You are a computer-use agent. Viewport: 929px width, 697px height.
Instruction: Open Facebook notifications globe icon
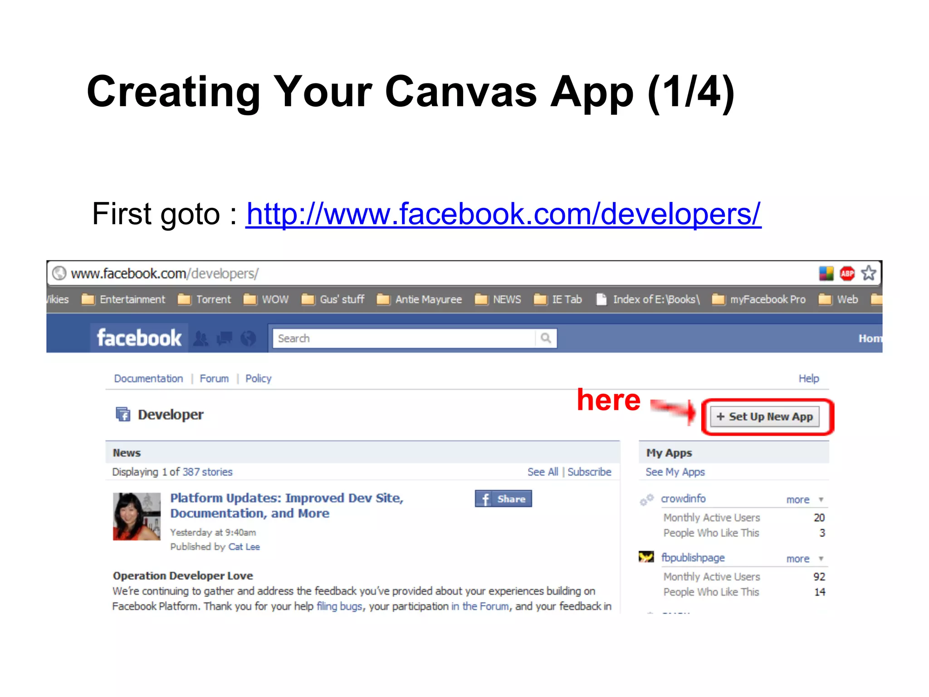point(248,339)
